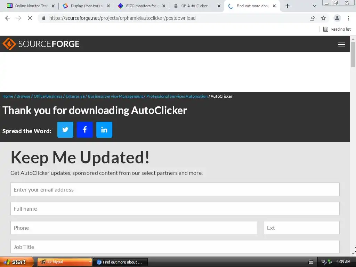
Task: Open Business Service Management breadcrumb
Action: pyautogui.click(x=115, y=96)
